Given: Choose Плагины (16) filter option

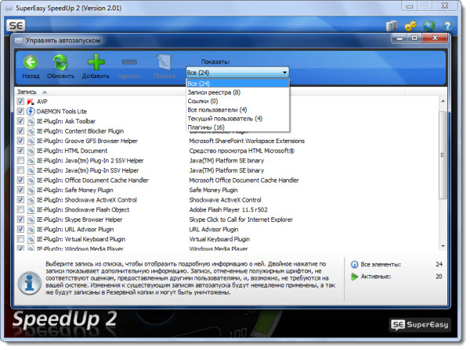Looking at the screenshot, I should tap(206, 127).
